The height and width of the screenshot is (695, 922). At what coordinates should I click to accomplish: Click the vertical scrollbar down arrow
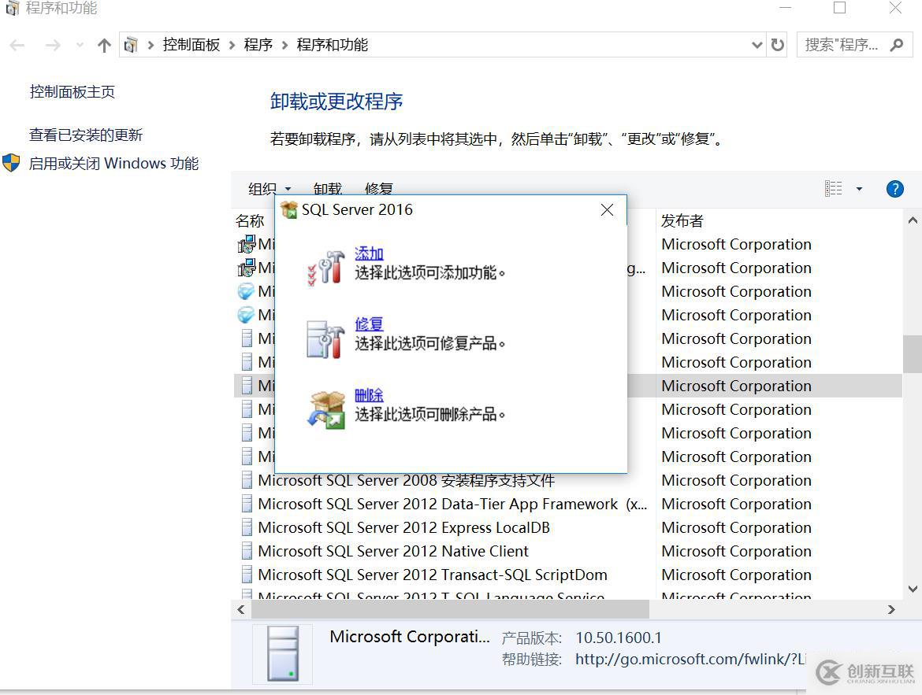914,588
